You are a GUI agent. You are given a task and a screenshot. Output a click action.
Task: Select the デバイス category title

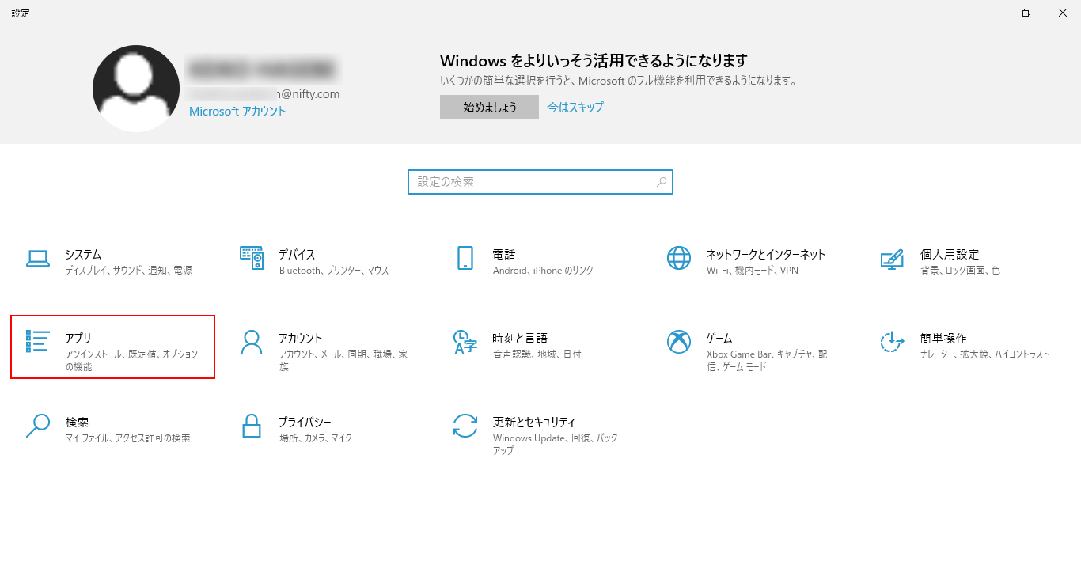click(x=297, y=255)
